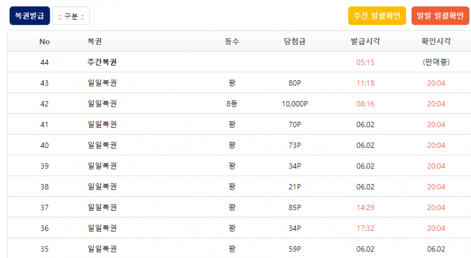Click the 복권 column header
Screen dimensions: 471x258
[x=94, y=41]
